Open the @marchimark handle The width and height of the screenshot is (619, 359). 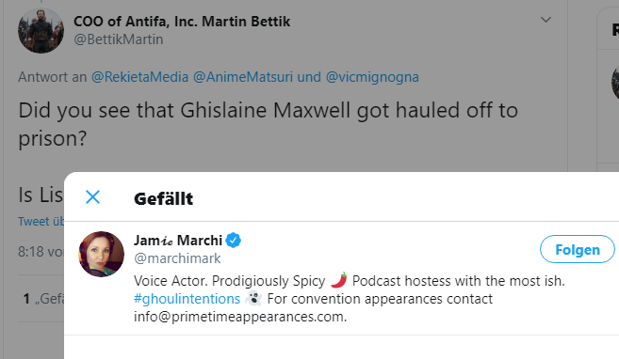coord(177,258)
